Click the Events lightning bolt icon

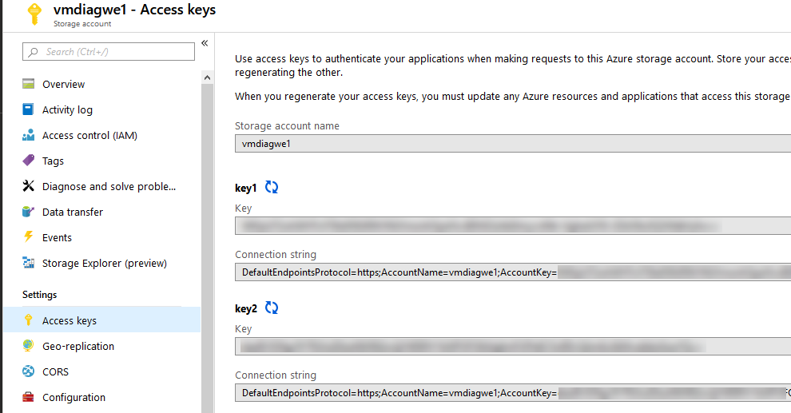point(28,236)
